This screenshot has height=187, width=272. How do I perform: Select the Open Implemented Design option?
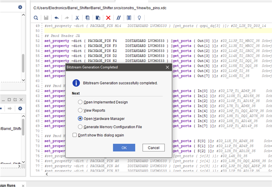click(x=80, y=102)
